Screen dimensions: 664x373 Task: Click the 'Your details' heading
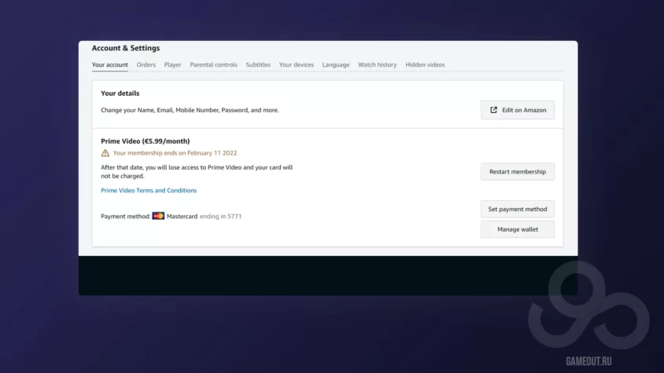tap(120, 93)
